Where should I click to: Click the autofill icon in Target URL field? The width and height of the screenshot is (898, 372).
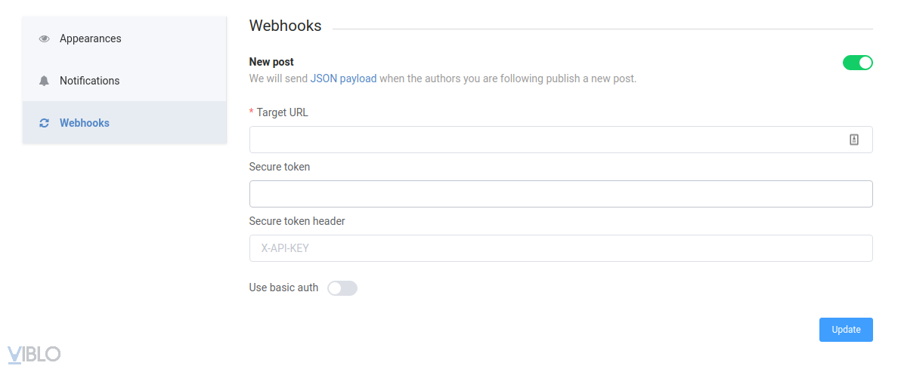(x=854, y=140)
